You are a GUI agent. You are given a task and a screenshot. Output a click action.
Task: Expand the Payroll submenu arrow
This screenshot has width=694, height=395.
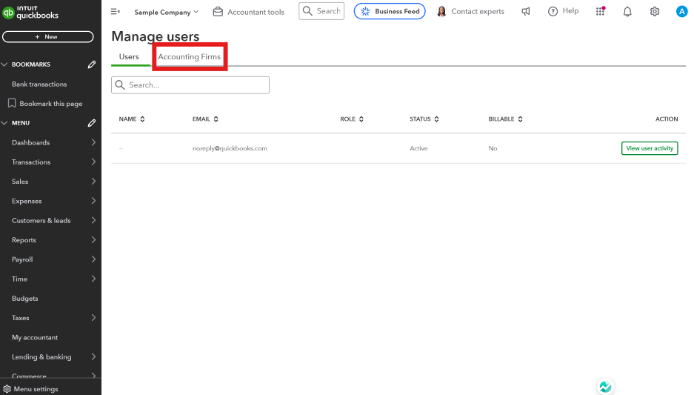click(x=93, y=259)
